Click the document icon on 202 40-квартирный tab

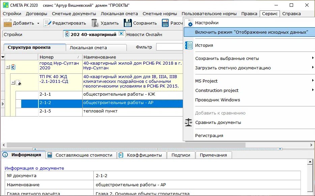click(67, 34)
